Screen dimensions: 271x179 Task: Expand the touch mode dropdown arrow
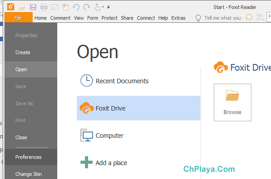pos(103,7)
